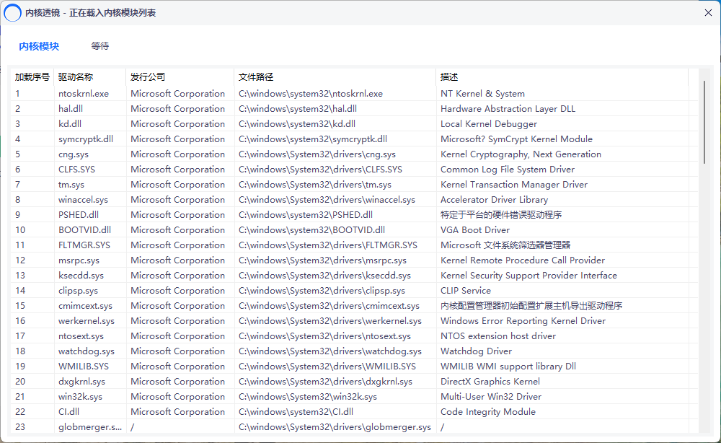
Task: Click the Kernel Lens app logo icon
Action: coord(12,12)
